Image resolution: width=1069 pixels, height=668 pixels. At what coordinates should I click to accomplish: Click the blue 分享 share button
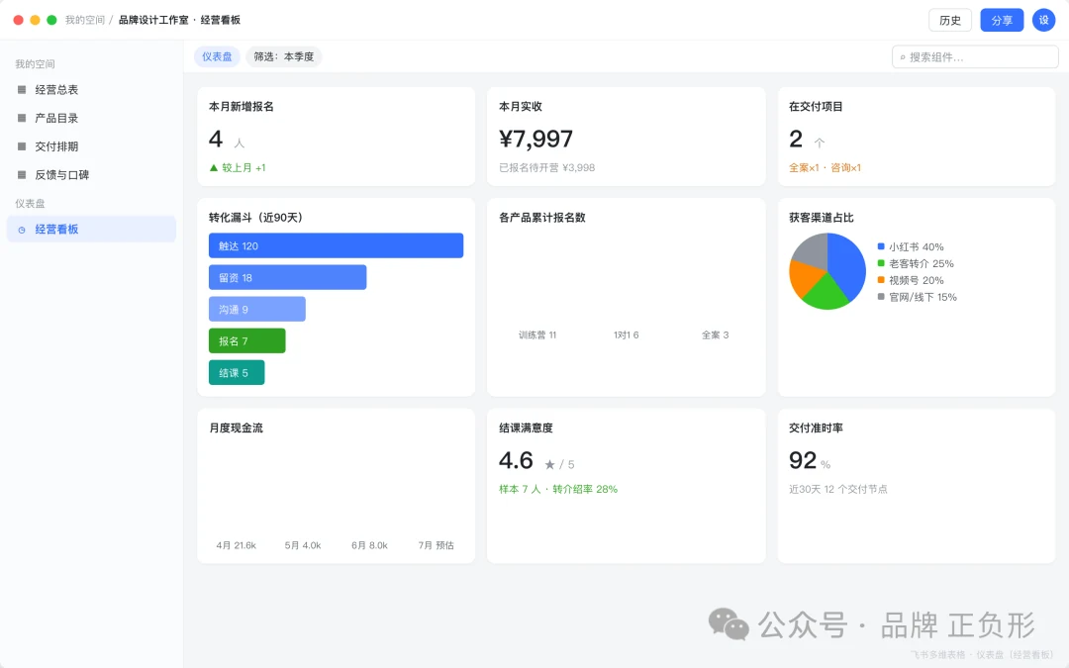[1002, 20]
